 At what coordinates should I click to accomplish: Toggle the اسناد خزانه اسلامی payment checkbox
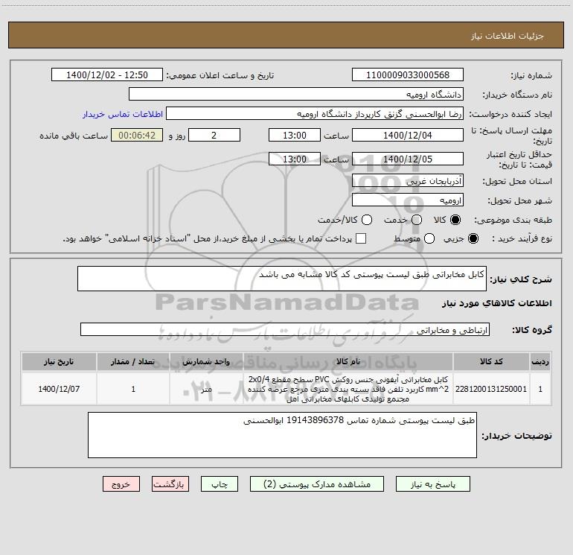[361, 238]
